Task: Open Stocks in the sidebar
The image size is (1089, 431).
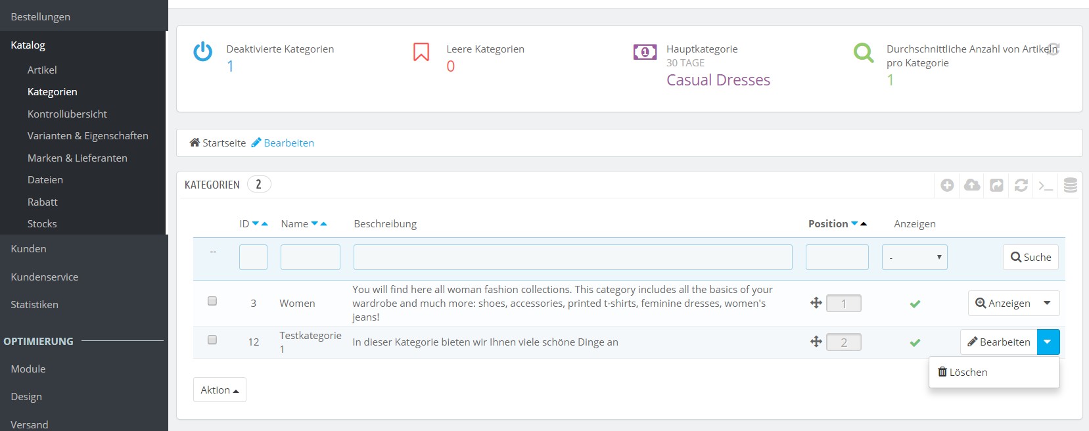Action: pos(42,224)
